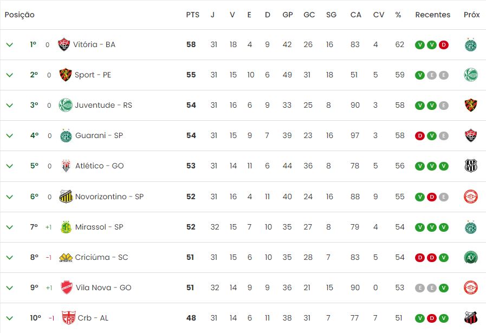Click red D result badge in Vitória row
This screenshot has height=333, width=486.
click(444, 44)
